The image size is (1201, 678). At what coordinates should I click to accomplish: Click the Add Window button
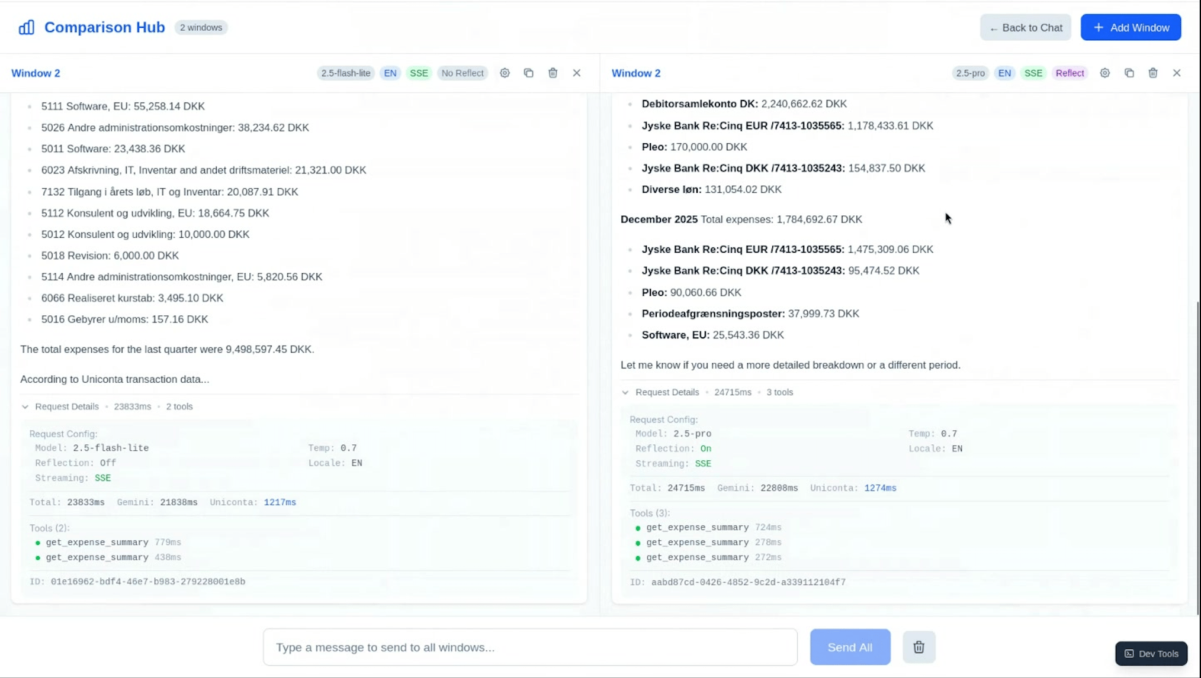(1130, 27)
